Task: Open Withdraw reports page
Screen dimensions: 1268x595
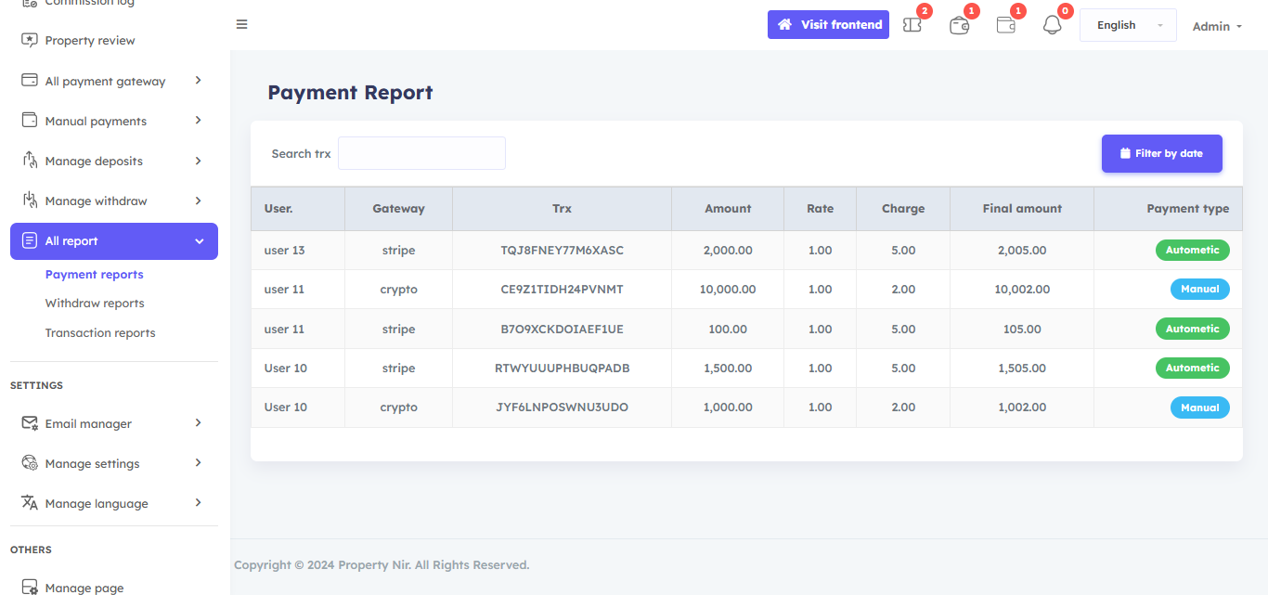Action: point(95,304)
